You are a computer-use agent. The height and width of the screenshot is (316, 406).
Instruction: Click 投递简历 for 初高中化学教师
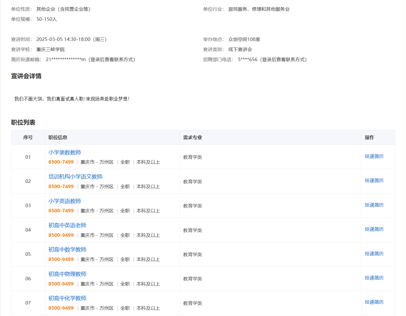[x=374, y=302]
